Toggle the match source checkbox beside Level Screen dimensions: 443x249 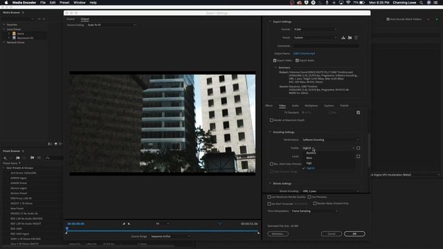tap(359, 156)
